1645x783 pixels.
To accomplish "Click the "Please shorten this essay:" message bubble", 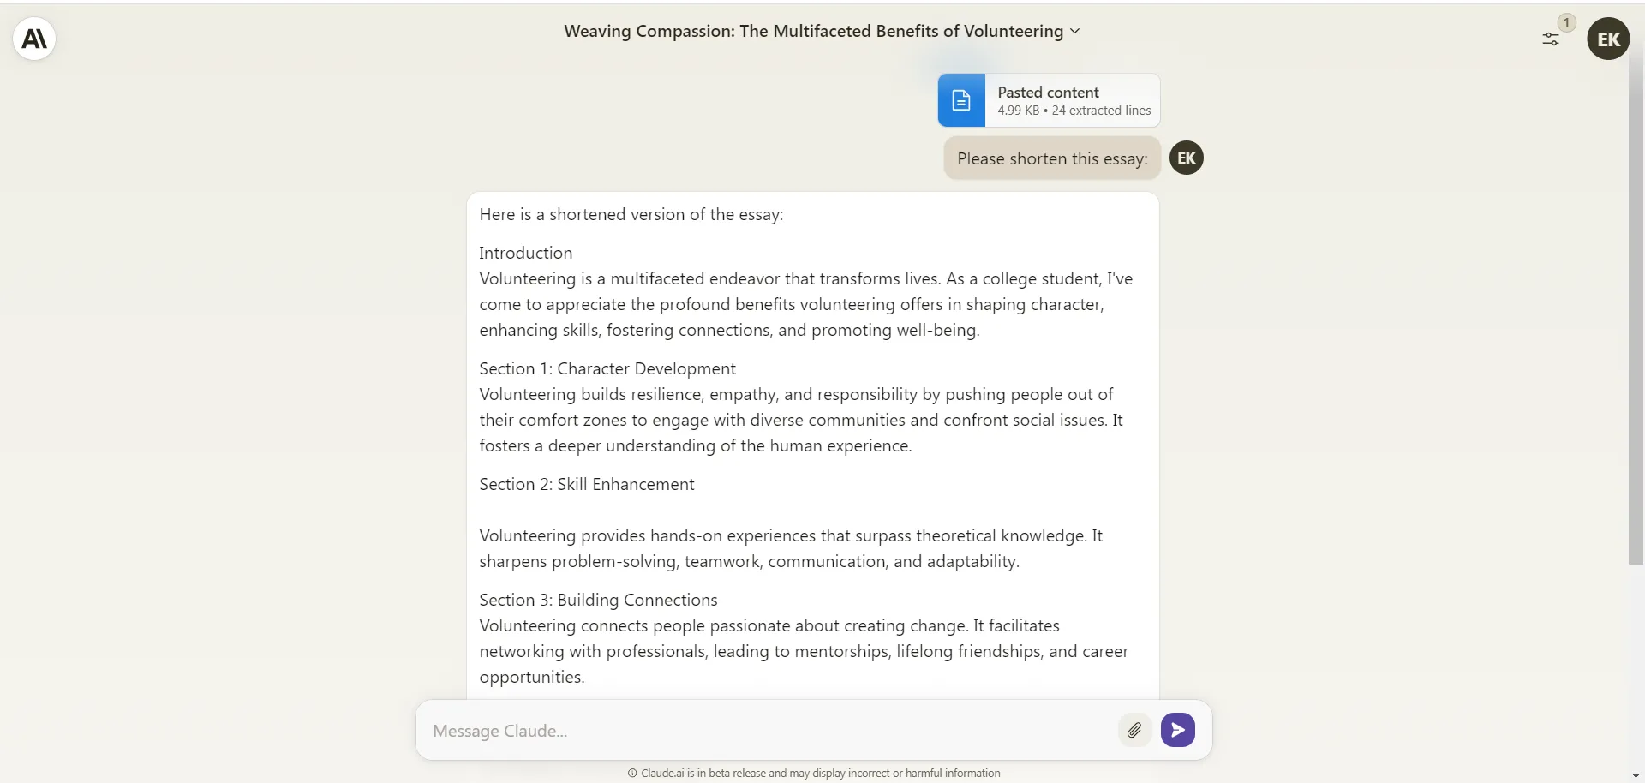I will (1051, 158).
